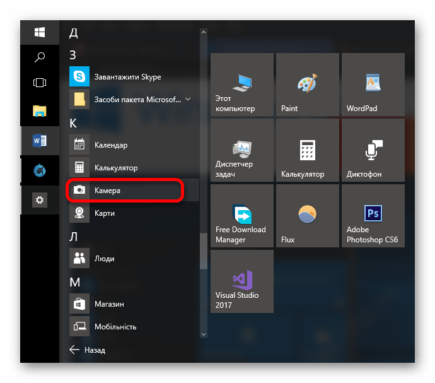This screenshot has width=435, height=383.
Task: Open Settings via the gear icon
Action: pyautogui.click(x=40, y=200)
